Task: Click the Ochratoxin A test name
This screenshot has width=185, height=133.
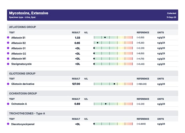Action: (x=19, y=104)
